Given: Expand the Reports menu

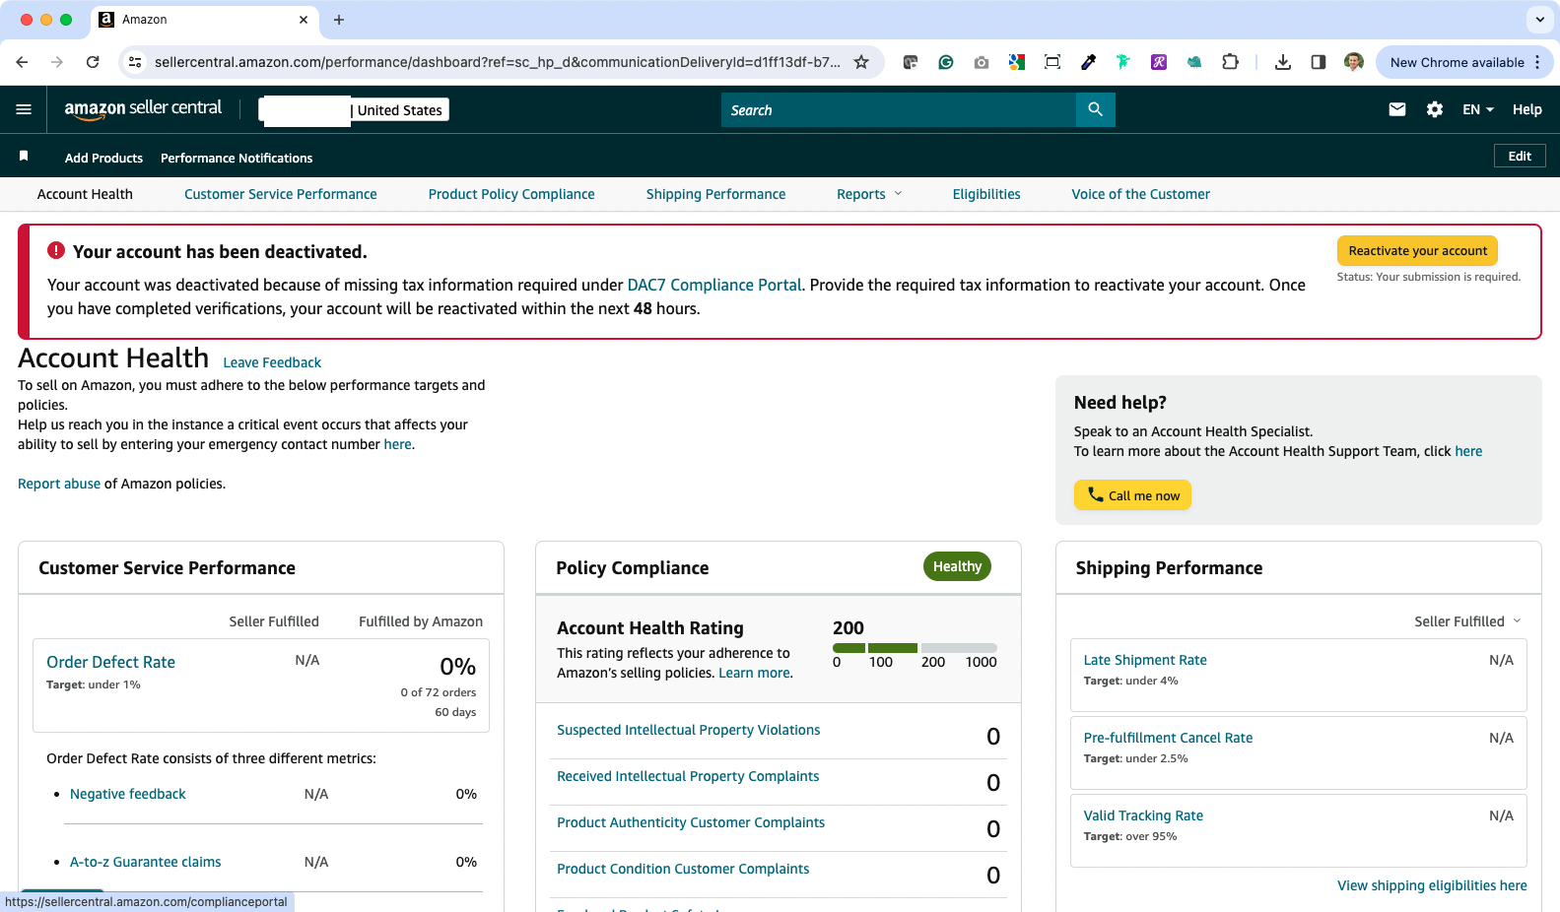Looking at the screenshot, I should tap(869, 194).
